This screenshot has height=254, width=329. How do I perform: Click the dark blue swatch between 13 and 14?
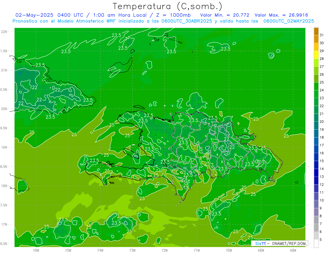point(316,173)
